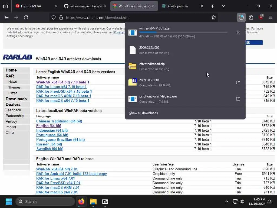Focus the URL address bar

tap(134, 18)
